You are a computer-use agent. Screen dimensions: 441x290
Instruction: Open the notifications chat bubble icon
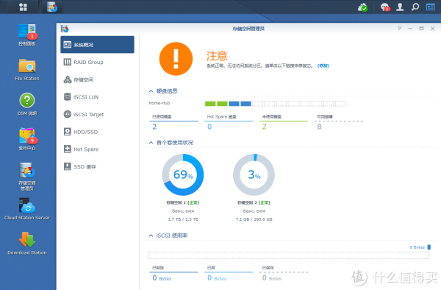[x=384, y=7]
